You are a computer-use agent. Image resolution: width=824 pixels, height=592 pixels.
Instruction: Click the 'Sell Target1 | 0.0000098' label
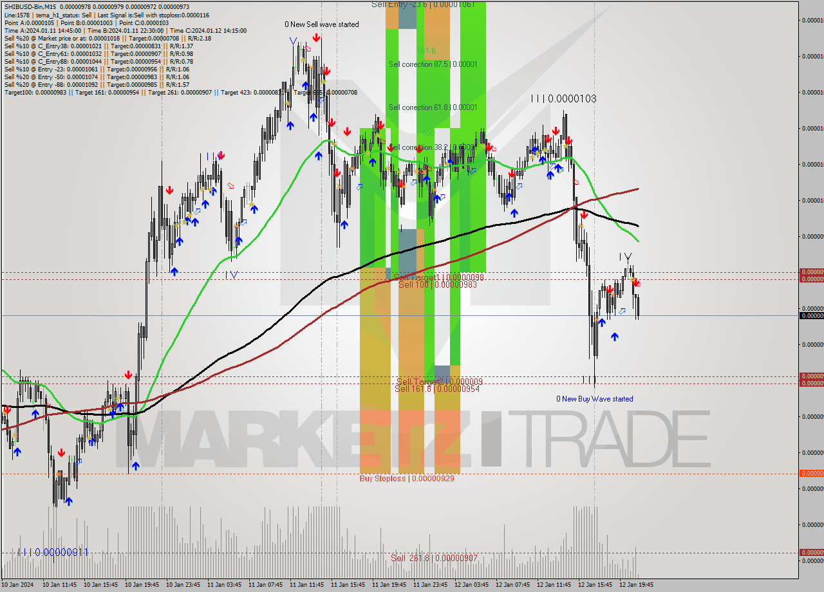(438, 277)
